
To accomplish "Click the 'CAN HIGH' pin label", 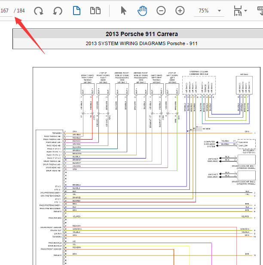I will [243, 142].
